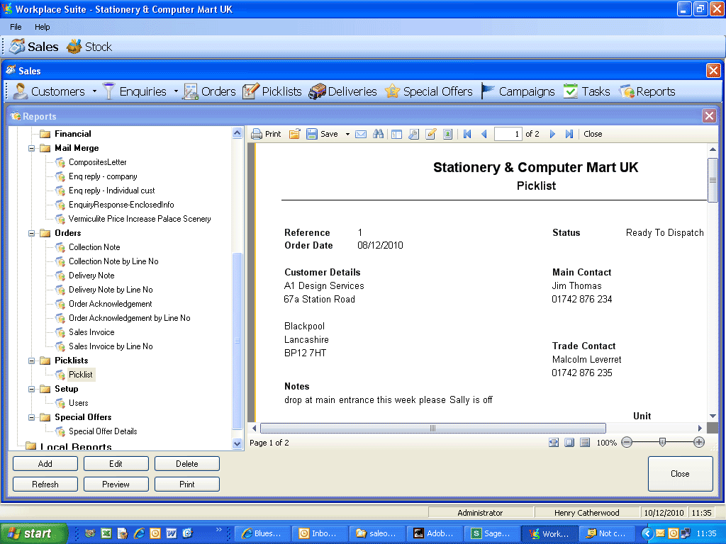
Task: Collapse the Picklists folder
Action: coord(31,361)
